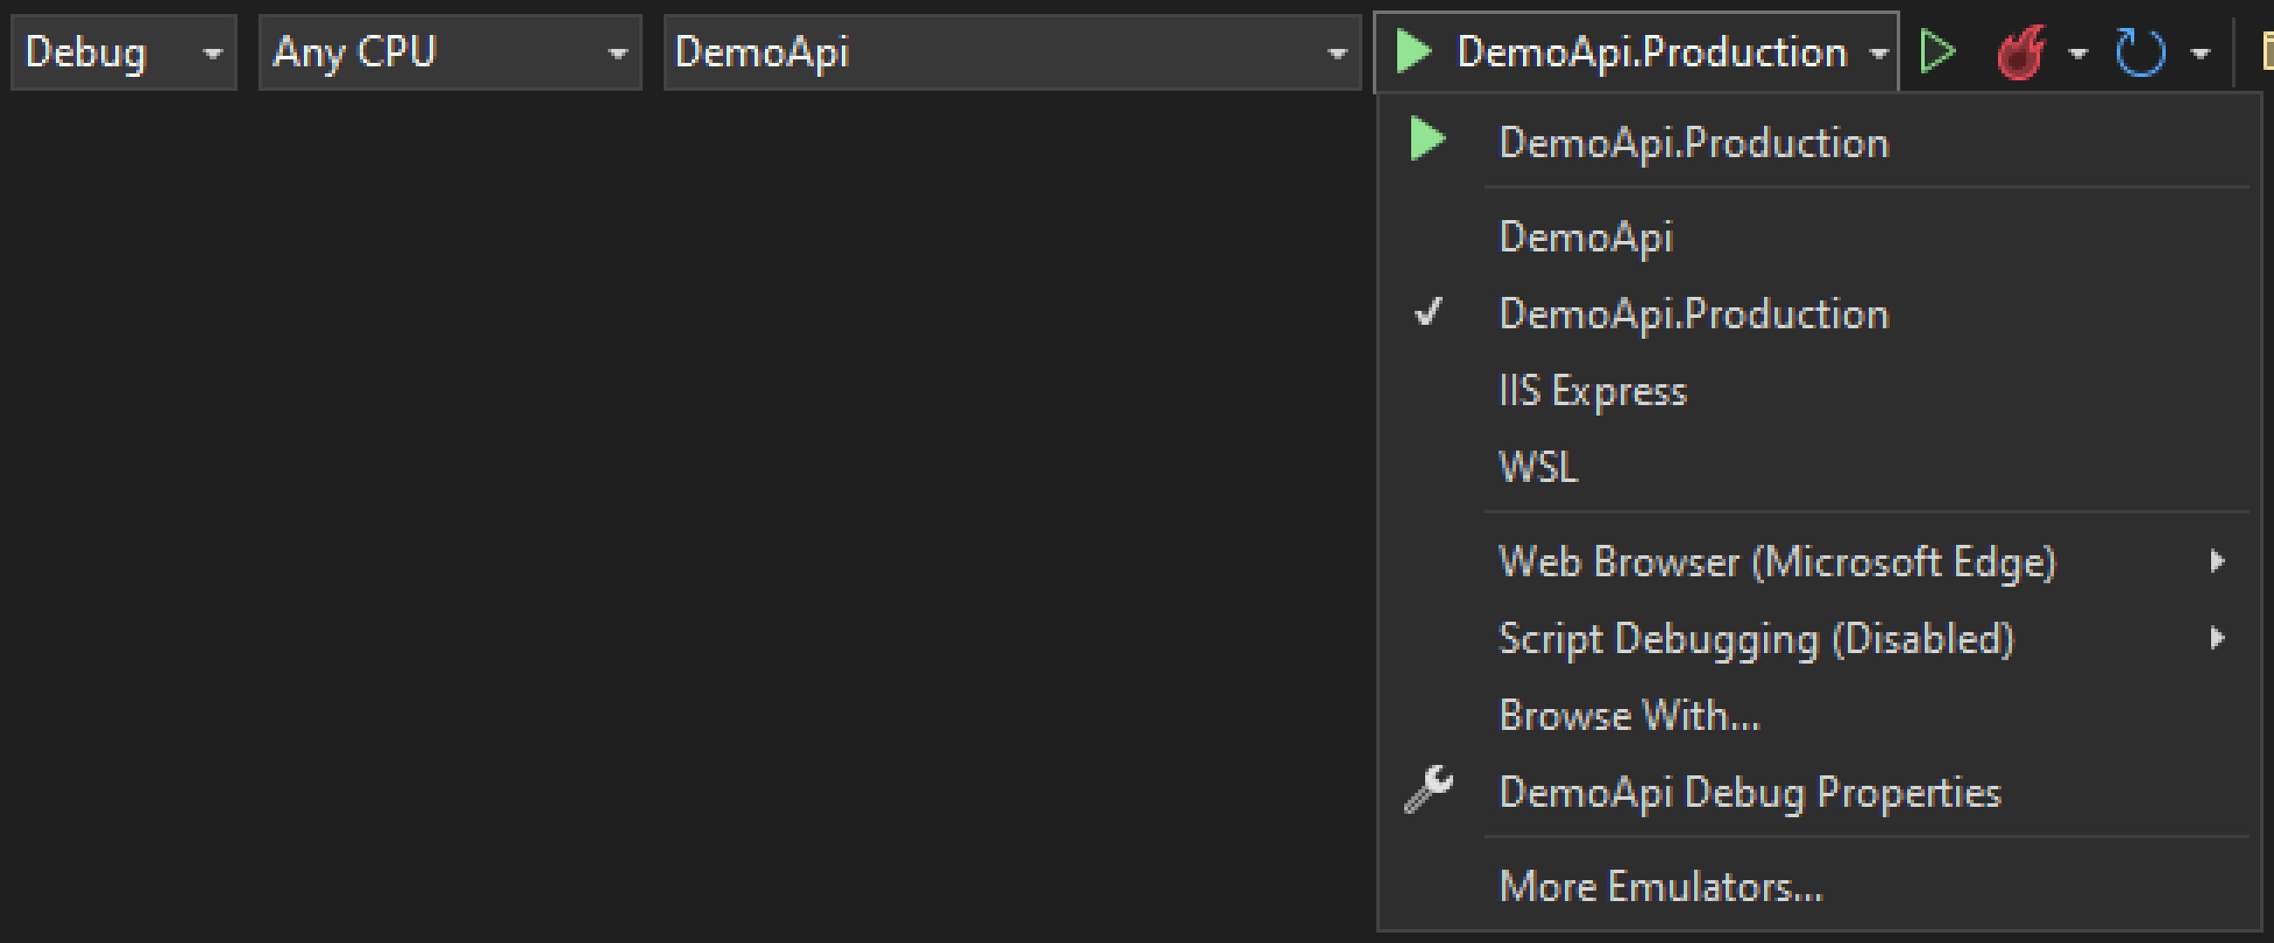Viewport: 2274px width, 943px height.
Task: Open the Any CPU platform dropdown
Action: click(x=451, y=52)
